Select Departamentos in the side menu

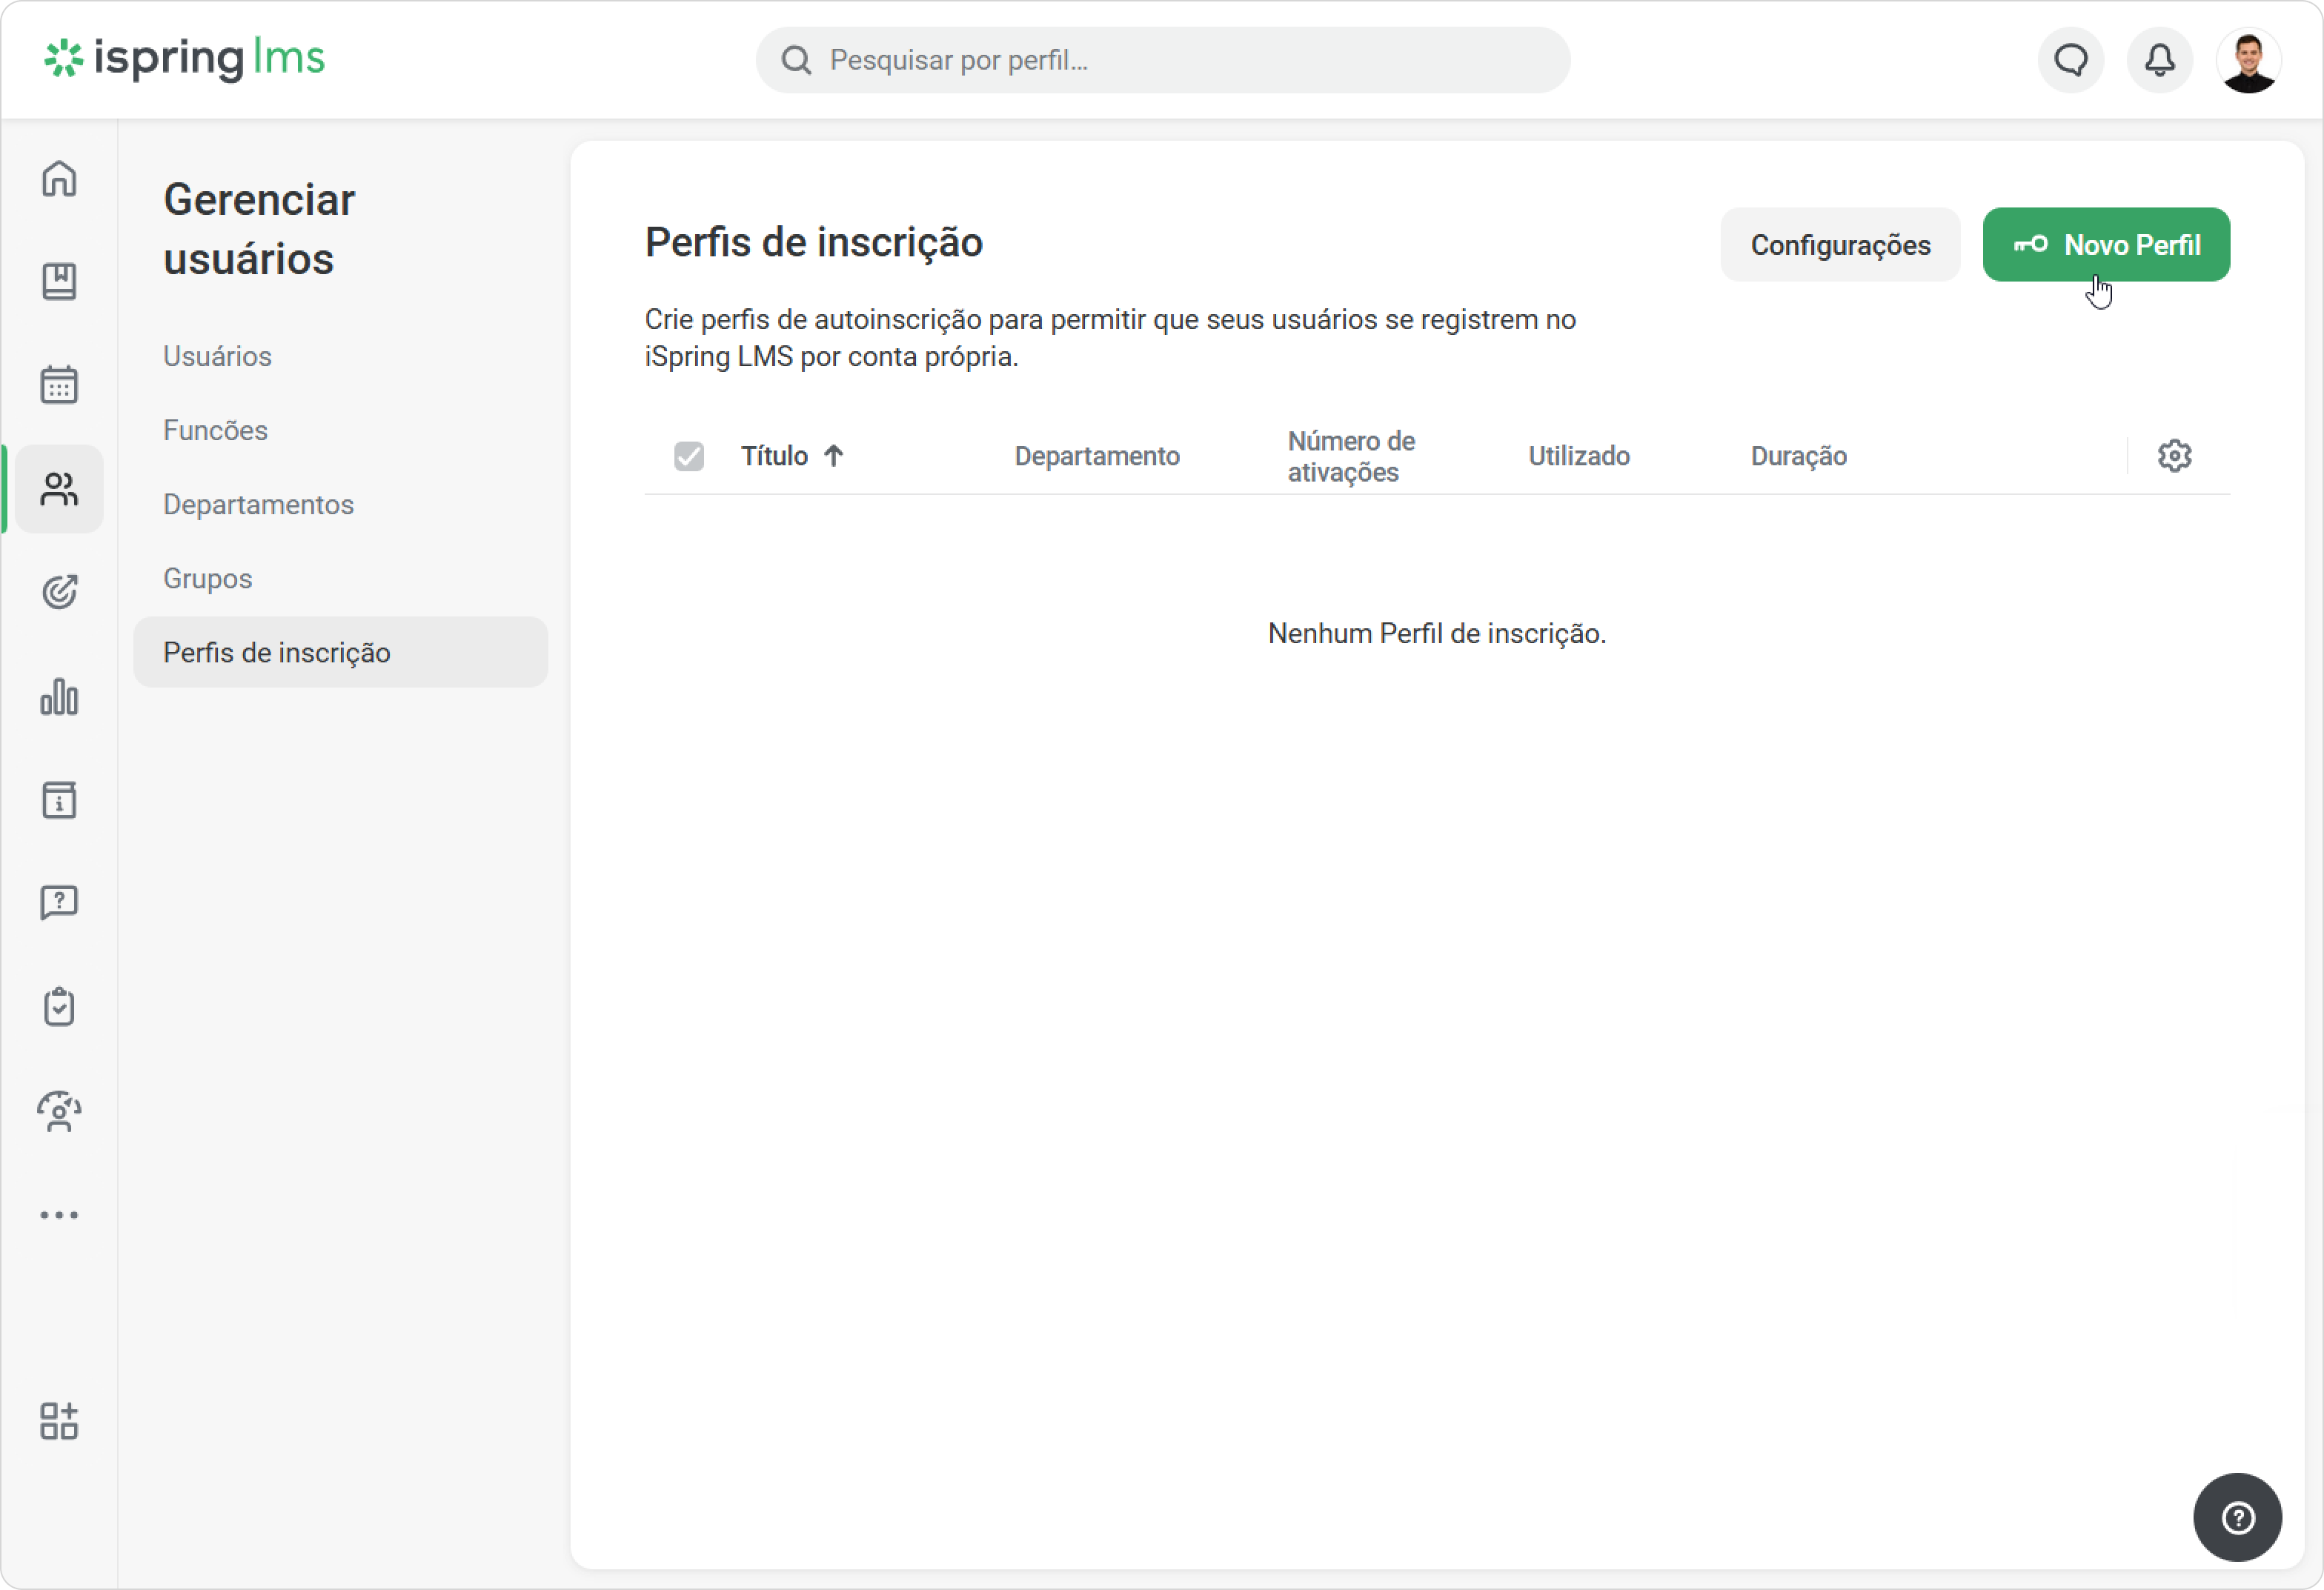coord(258,504)
